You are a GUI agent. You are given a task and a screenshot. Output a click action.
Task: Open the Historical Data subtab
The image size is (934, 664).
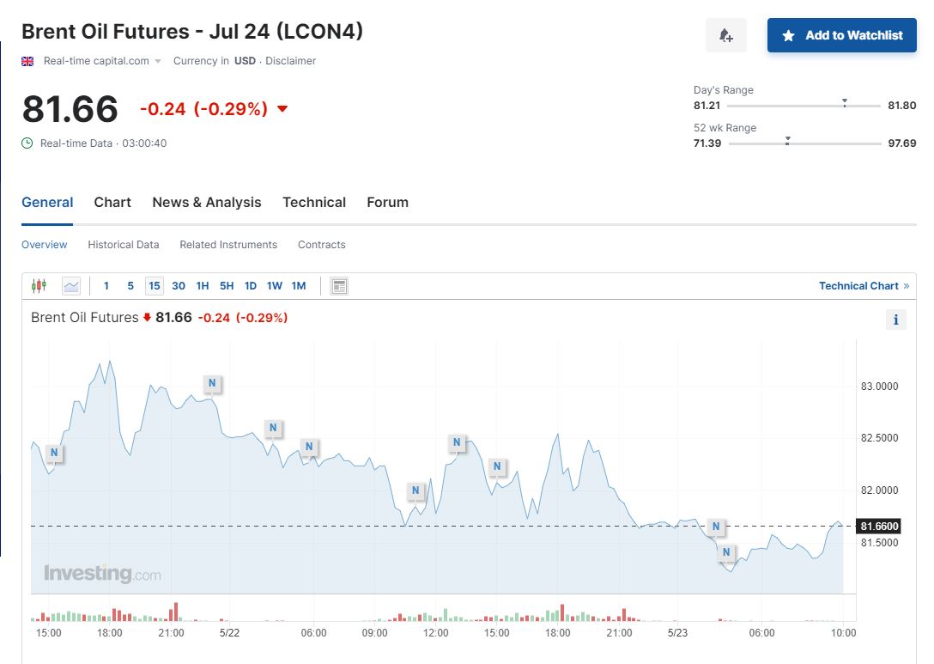pos(124,245)
